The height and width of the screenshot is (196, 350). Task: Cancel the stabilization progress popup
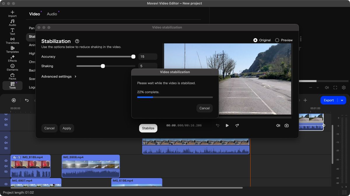204,108
